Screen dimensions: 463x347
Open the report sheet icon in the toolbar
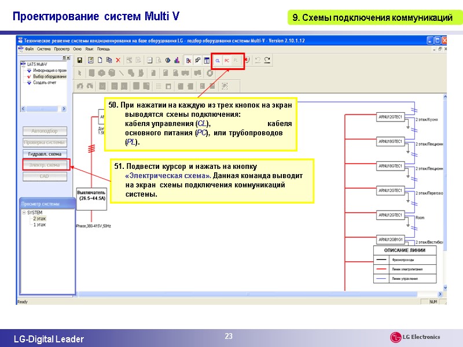tap(150, 61)
